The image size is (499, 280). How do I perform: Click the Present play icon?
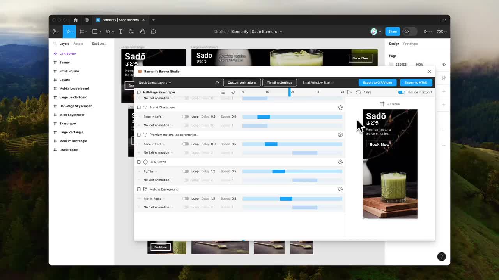click(425, 31)
